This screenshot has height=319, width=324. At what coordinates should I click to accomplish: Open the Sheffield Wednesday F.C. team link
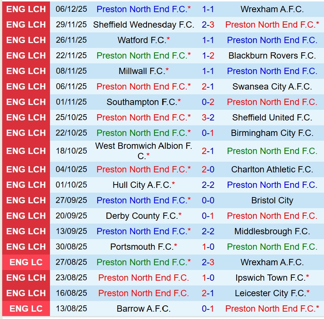pyautogui.click(x=144, y=25)
